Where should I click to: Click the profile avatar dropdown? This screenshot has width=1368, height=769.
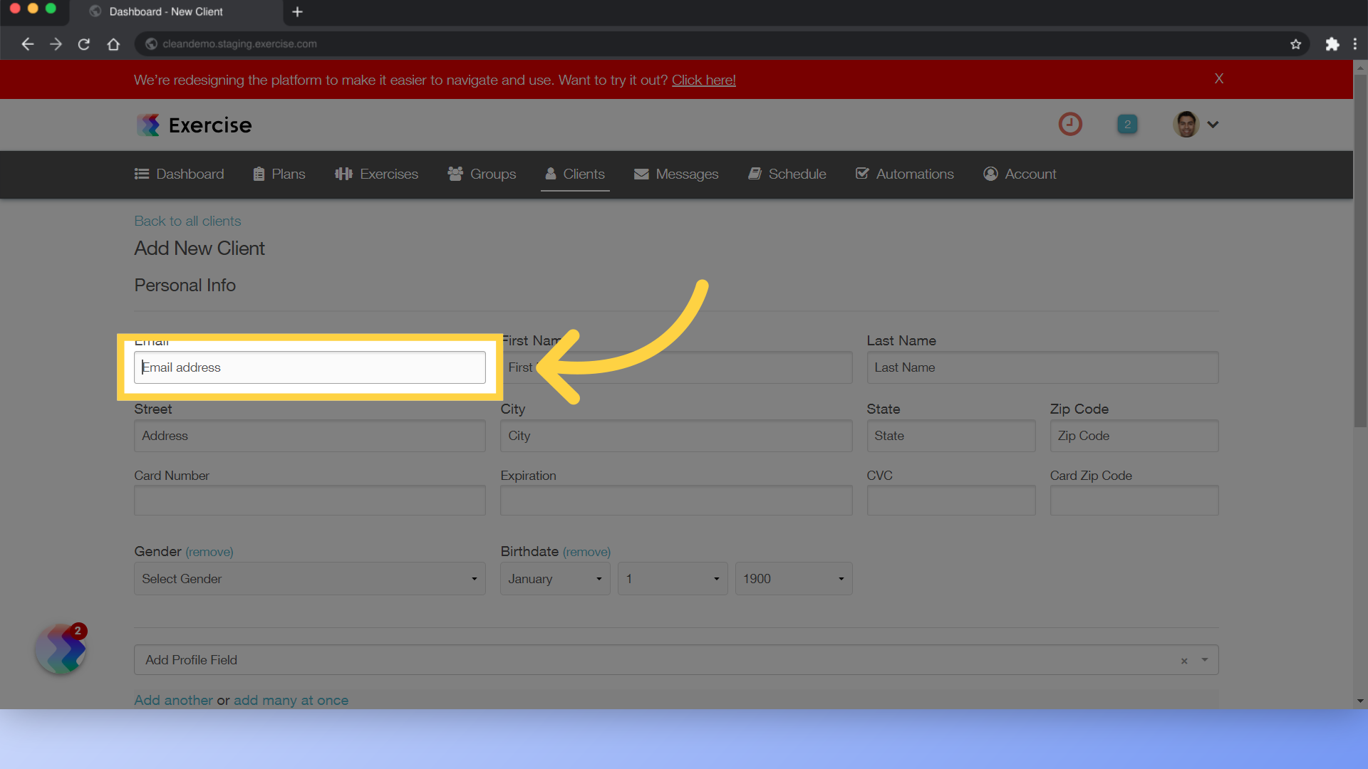pyautogui.click(x=1196, y=124)
